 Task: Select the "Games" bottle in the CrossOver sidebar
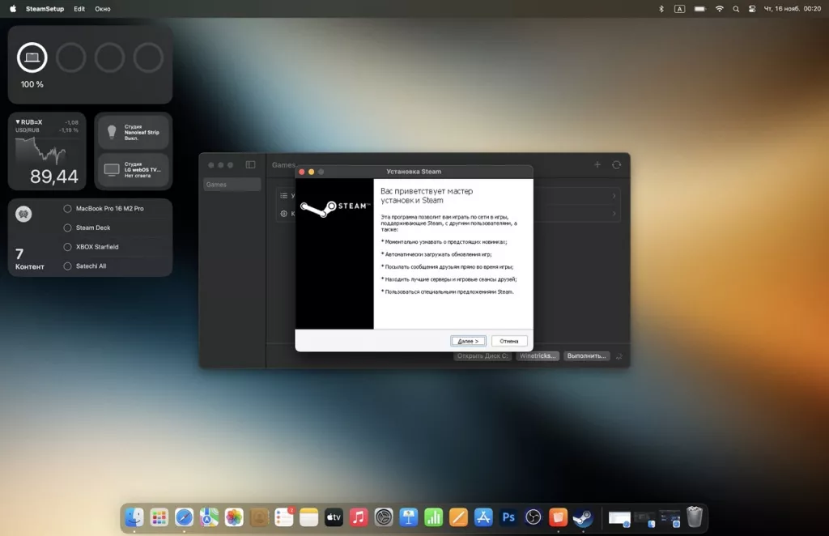232,184
